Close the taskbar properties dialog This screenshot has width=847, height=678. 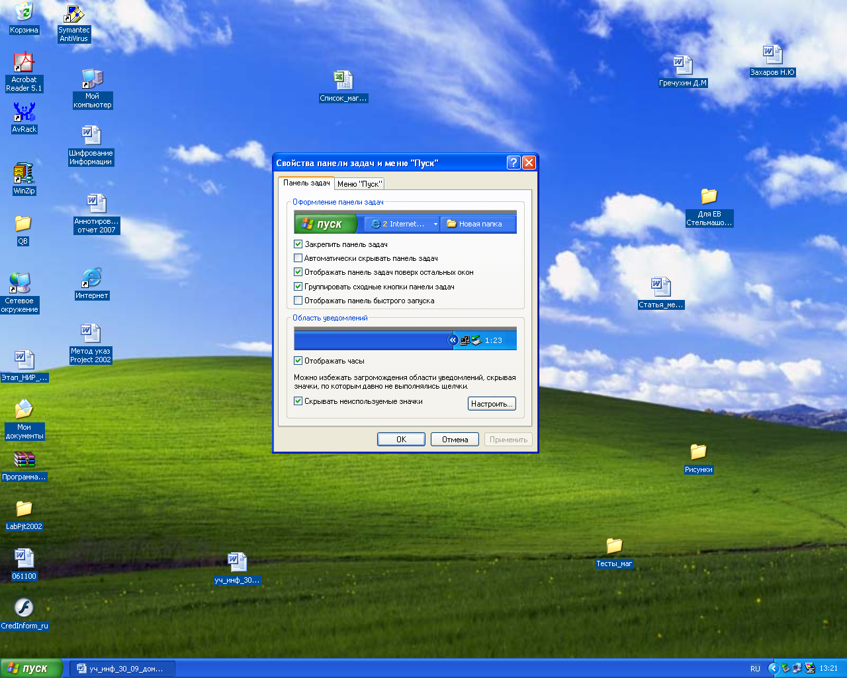[x=529, y=163]
